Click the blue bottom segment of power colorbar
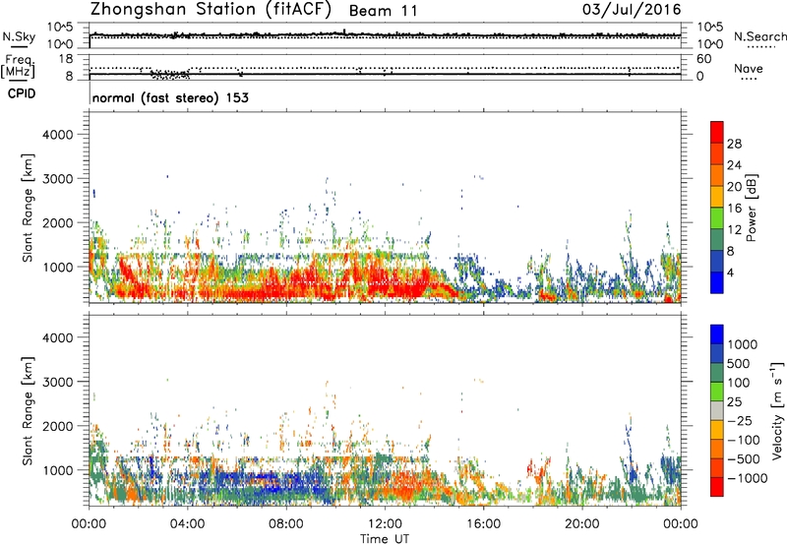The image size is (787, 545). pyautogui.click(x=717, y=282)
